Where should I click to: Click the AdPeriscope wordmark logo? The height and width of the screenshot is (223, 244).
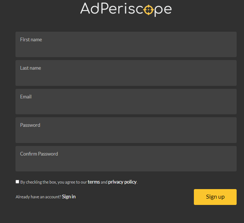[x=126, y=9]
